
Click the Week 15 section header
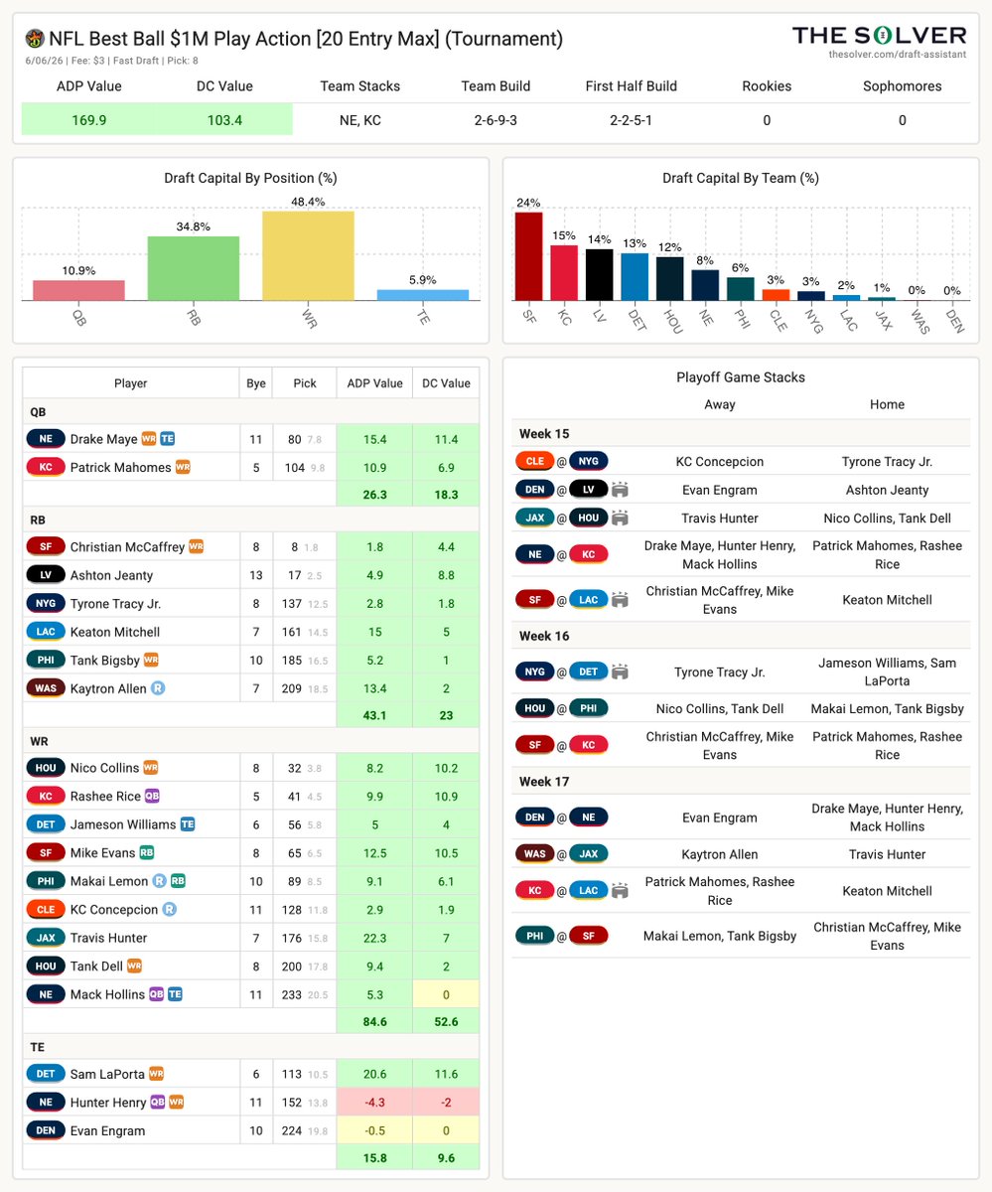pos(741,433)
